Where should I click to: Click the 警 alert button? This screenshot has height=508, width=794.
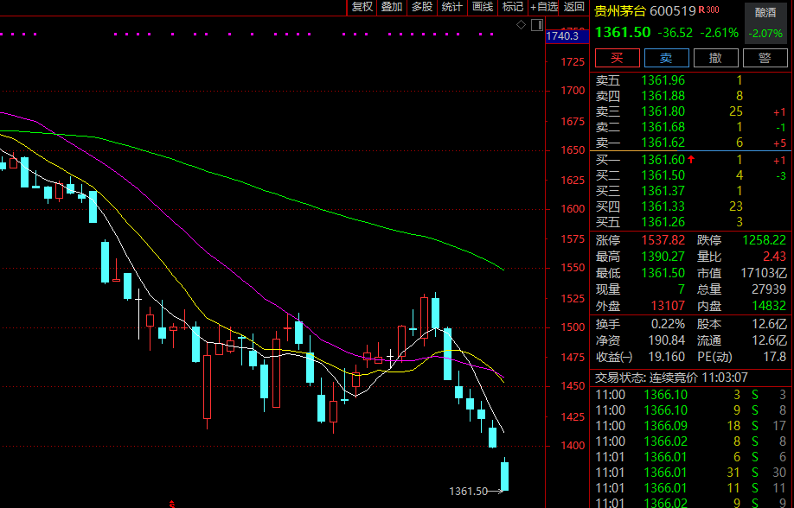[765, 58]
